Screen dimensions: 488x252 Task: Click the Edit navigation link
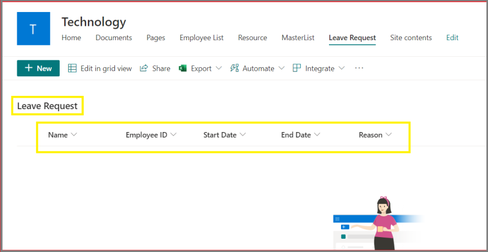point(452,38)
